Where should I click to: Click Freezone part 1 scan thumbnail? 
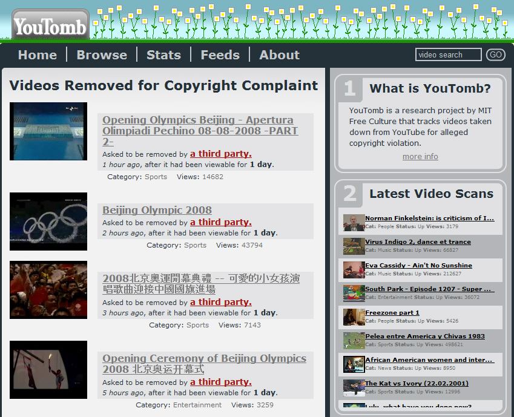tap(354, 317)
